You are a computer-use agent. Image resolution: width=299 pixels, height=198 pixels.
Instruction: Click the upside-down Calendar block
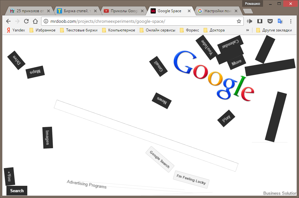point(230,44)
